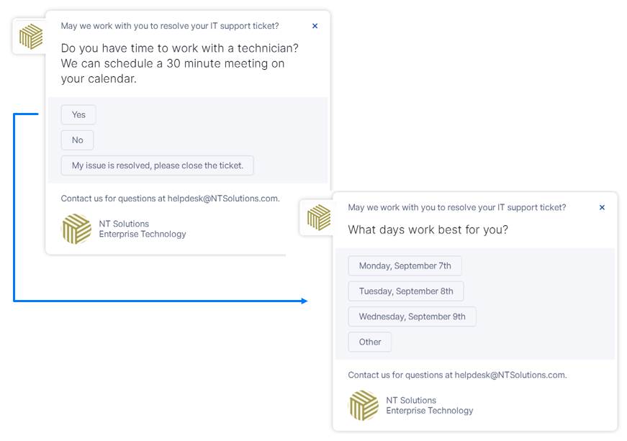The height and width of the screenshot is (441, 627).
Task: Close the technician scheduling question card
Action: 315,26
